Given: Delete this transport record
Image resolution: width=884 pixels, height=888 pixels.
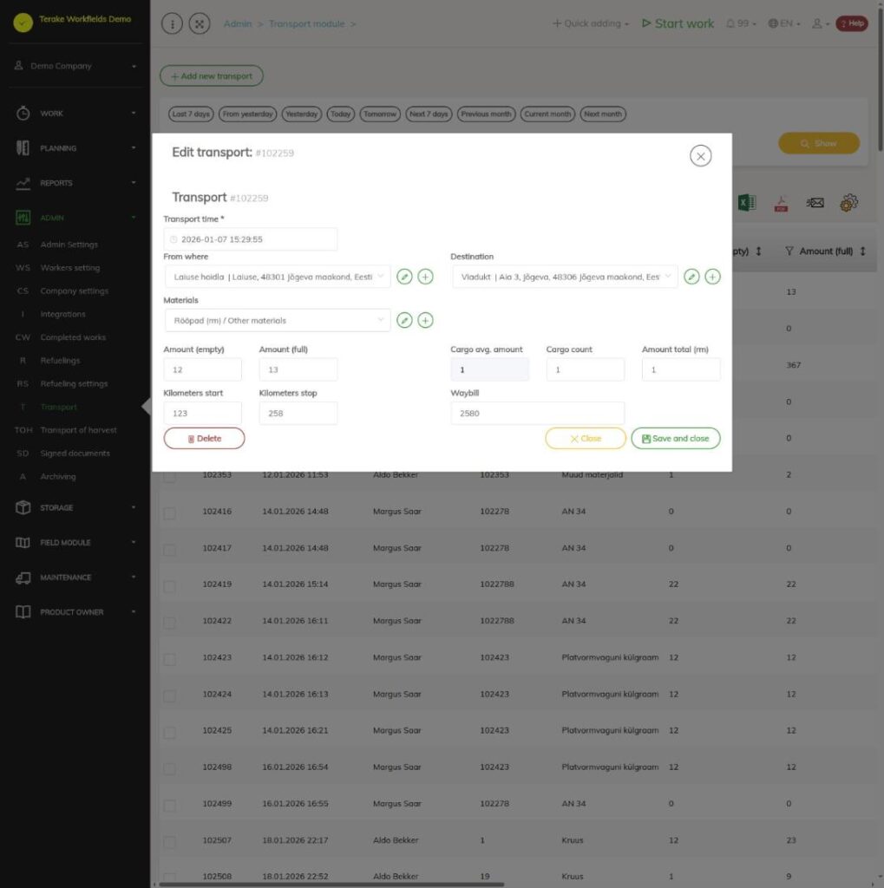Looking at the screenshot, I should (204, 438).
